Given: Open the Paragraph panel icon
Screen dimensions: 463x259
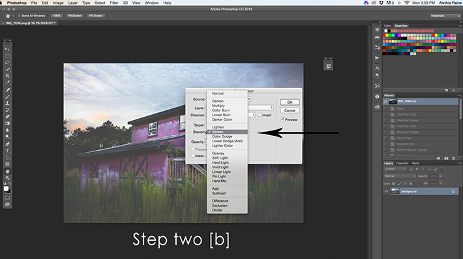Looking at the screenshot, I should click(x=377, y=75).
